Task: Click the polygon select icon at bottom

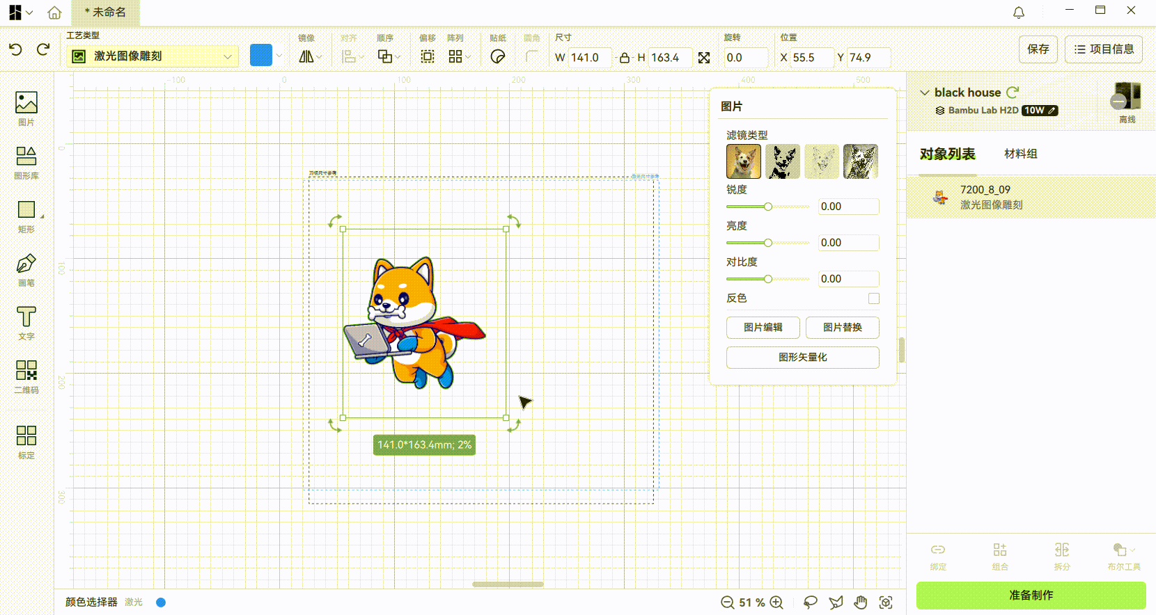Action: (x=836, y=602)
